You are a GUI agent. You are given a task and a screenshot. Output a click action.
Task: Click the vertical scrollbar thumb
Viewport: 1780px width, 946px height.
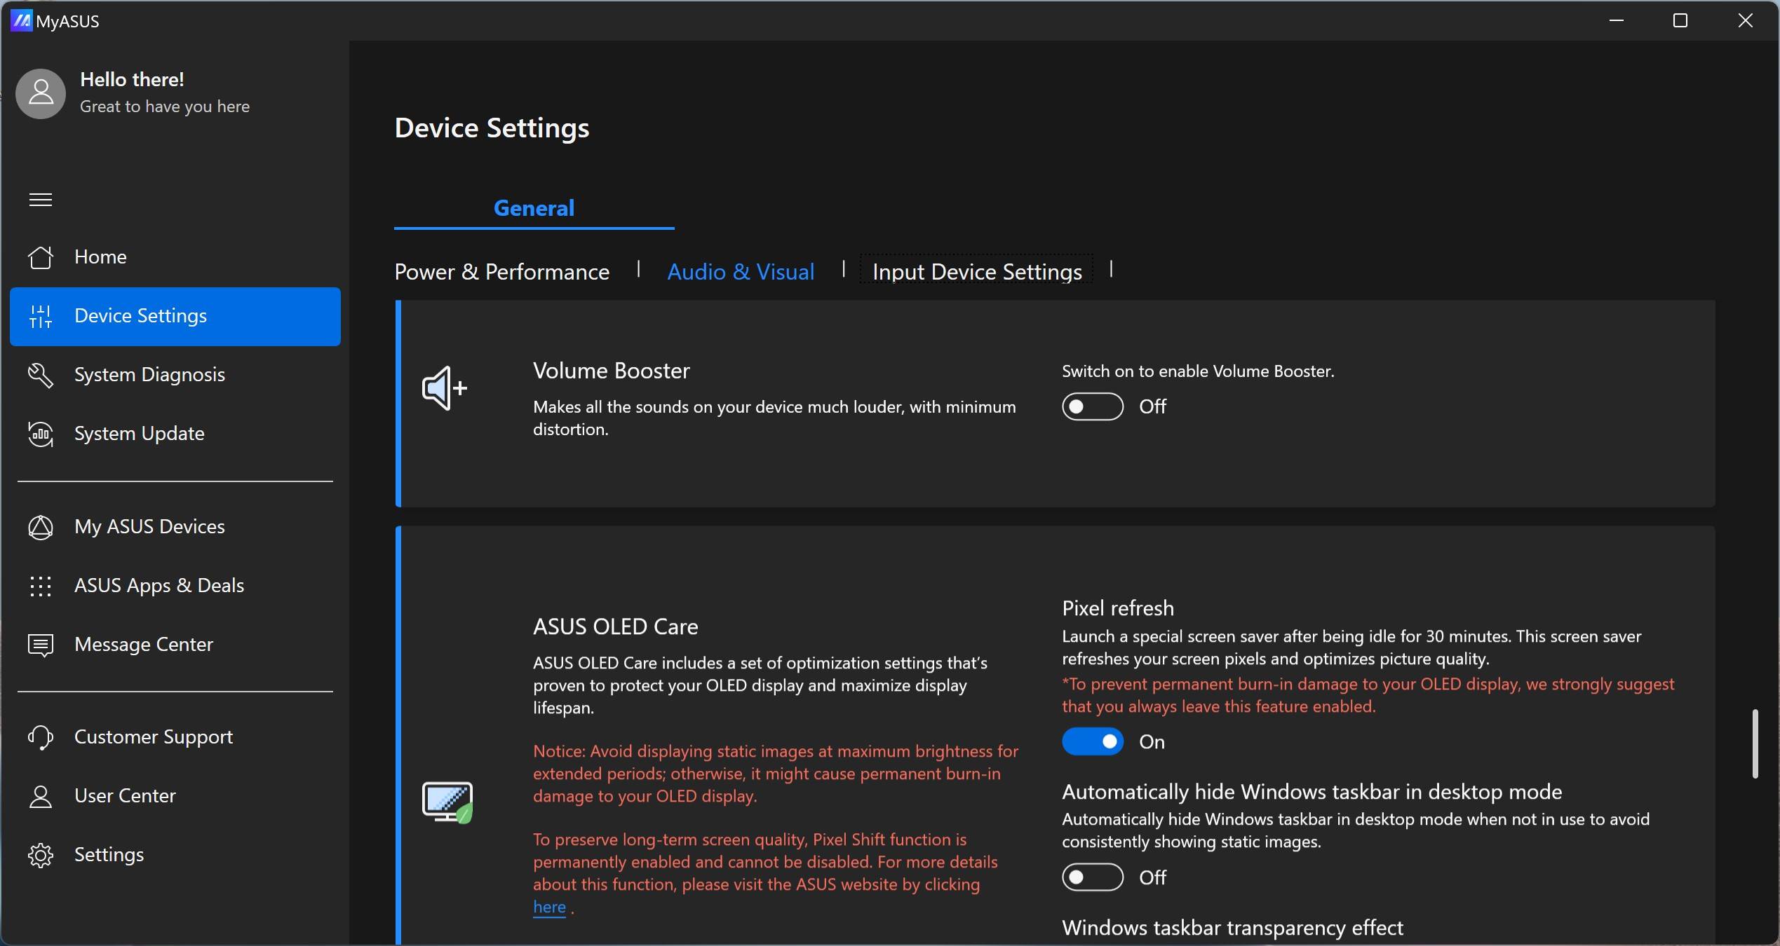(x=1755, y=743)
